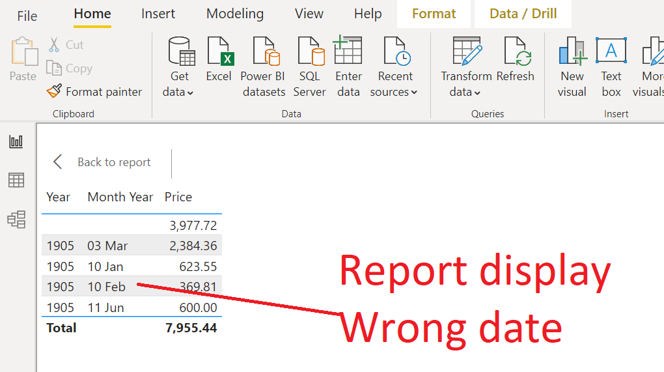Screen dimensions: 664x372
Task: Open the Get data database icon
Action: (x=182, y=51)
